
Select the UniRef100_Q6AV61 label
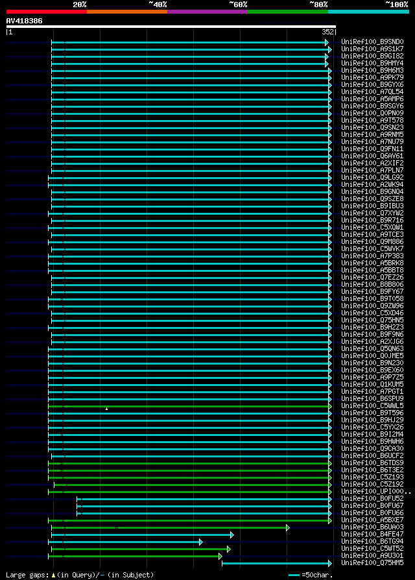[x=372, y=156]
